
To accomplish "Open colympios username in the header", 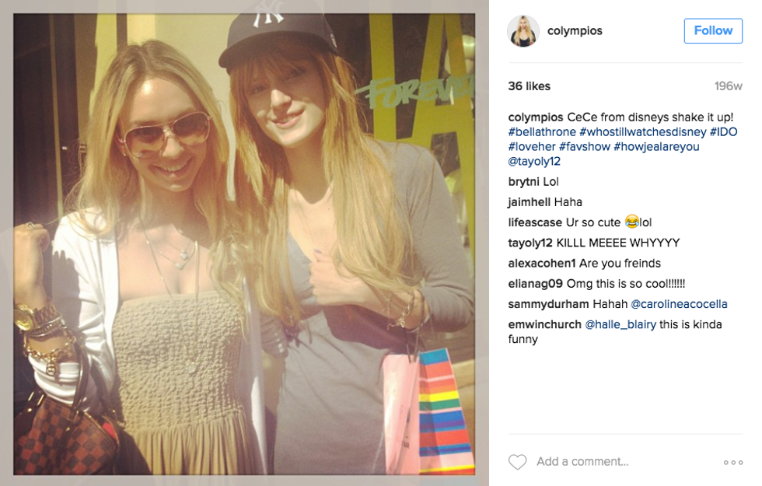I will point(575,30).
